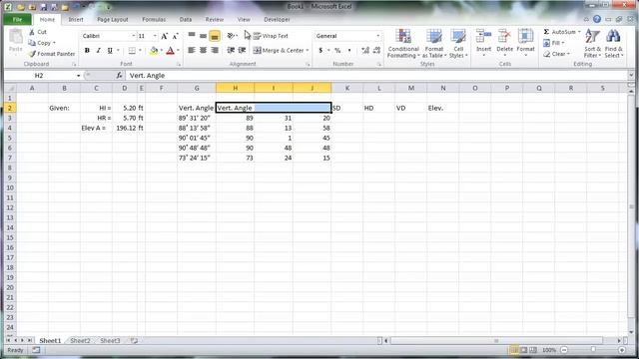Apply Comma Style format
Image resolution: width=639 pixels, height=359 pixels.
tap(349, 51)
